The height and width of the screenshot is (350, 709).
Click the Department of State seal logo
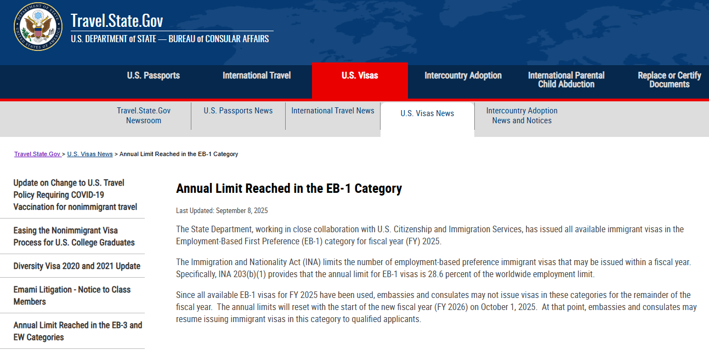click(x=38, y=26)
